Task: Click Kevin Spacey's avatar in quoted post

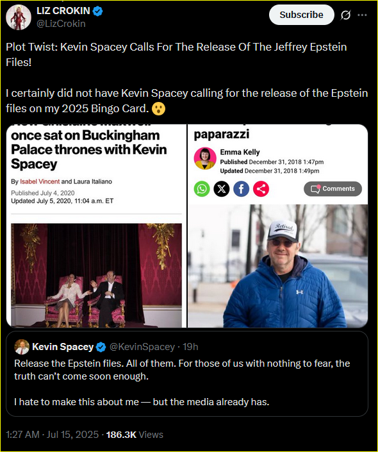Action: click(x=22, y=347)
